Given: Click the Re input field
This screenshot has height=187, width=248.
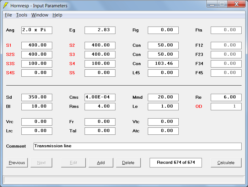Looking at the screenshot, I should coord(226,97).
